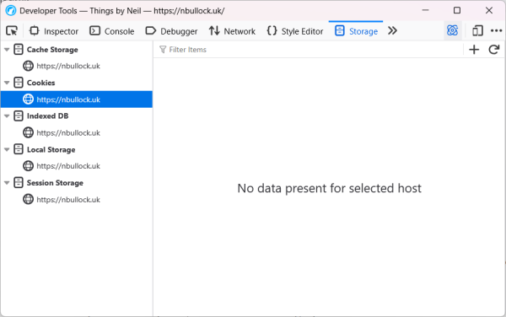The height and width of the screenshot is (317, 506).
Task: Collapse the Cookies tree node
Action: click(7, 83)
